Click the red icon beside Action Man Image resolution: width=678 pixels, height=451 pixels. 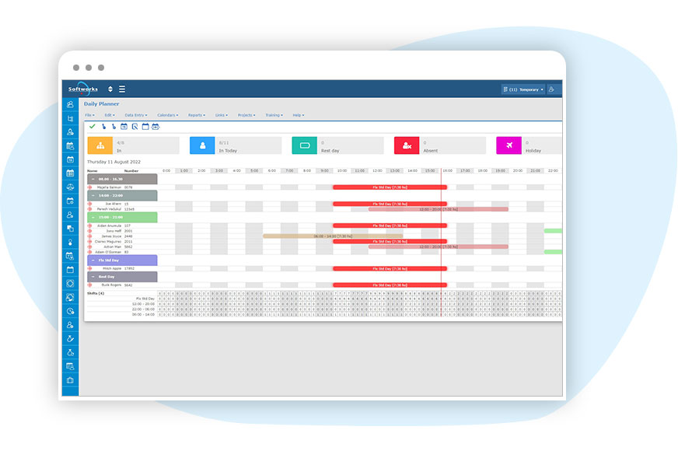tap(90, 247)
